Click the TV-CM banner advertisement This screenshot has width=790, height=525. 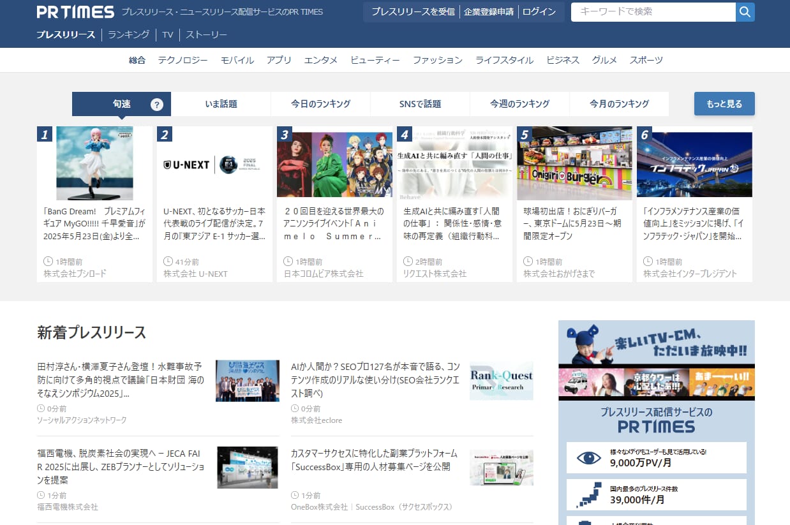(656, 360)
